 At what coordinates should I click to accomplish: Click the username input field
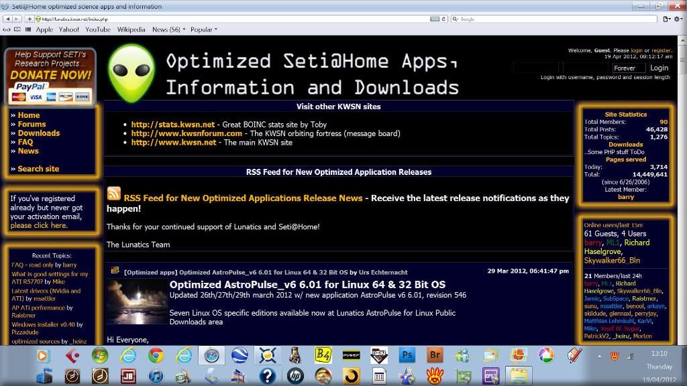pos(536,68)
